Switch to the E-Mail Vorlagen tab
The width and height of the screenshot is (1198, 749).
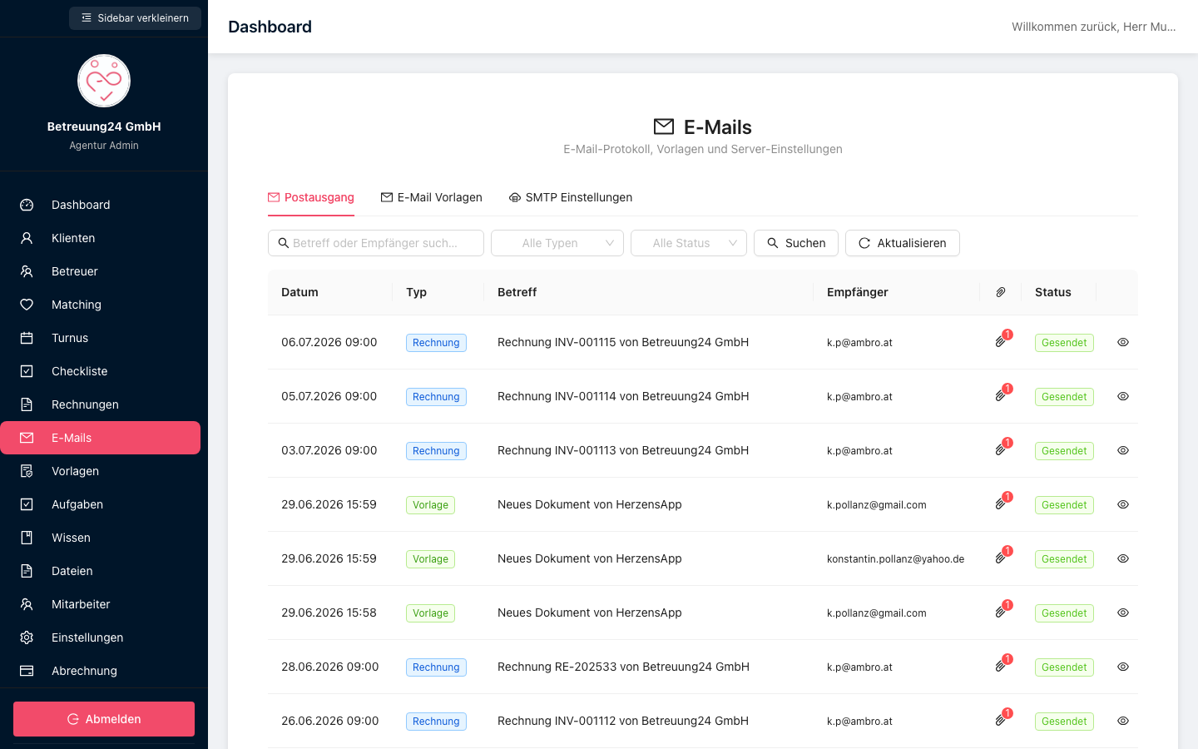coord(432,197)
